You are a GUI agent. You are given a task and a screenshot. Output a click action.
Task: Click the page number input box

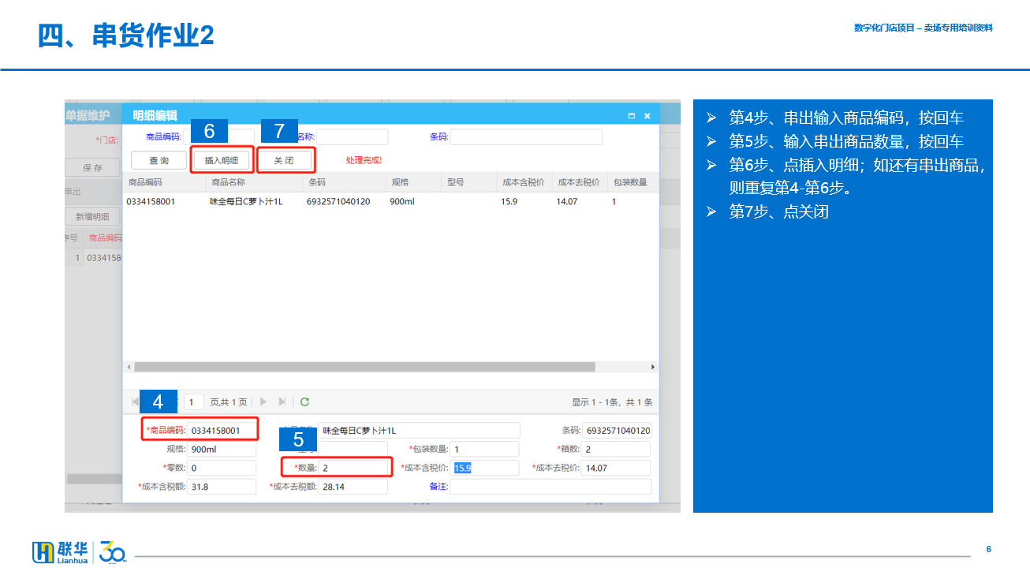coord(195,402)
